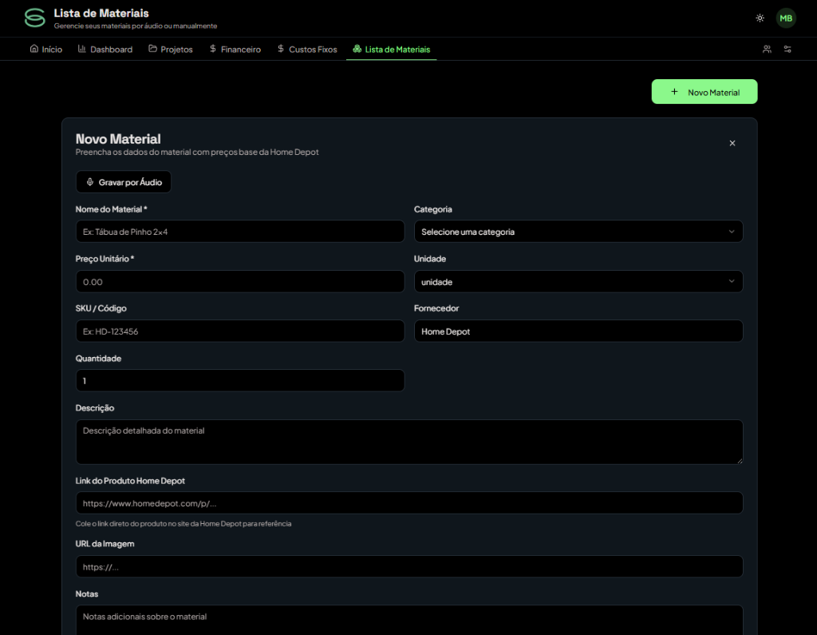Click the Descrição resize handle corner
817x635 pixels.
pyautogui.click(x=740, y=461)
